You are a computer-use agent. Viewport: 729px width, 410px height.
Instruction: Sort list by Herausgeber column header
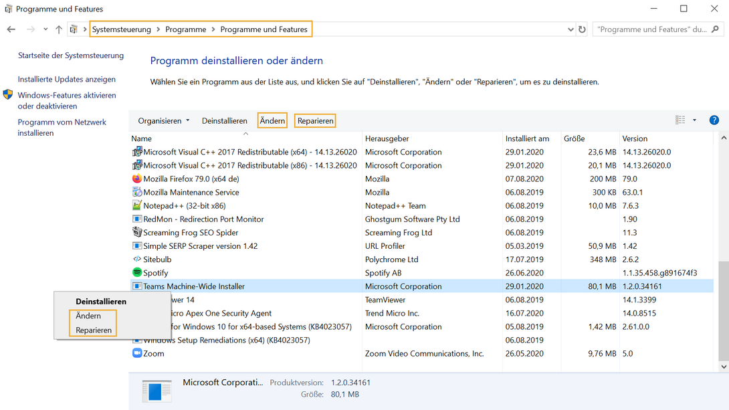387,138
